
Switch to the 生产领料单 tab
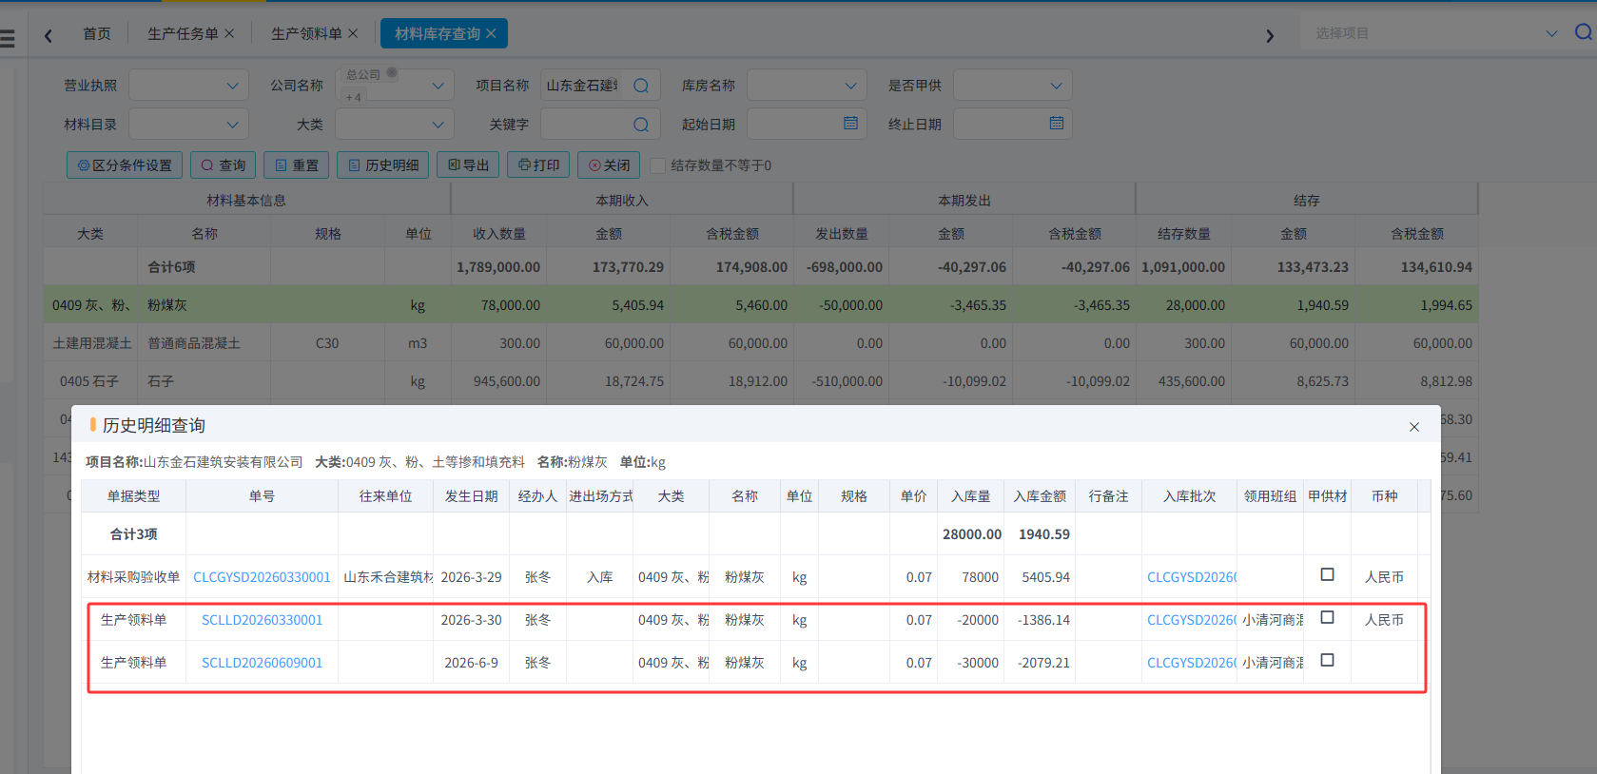point(306,33)
